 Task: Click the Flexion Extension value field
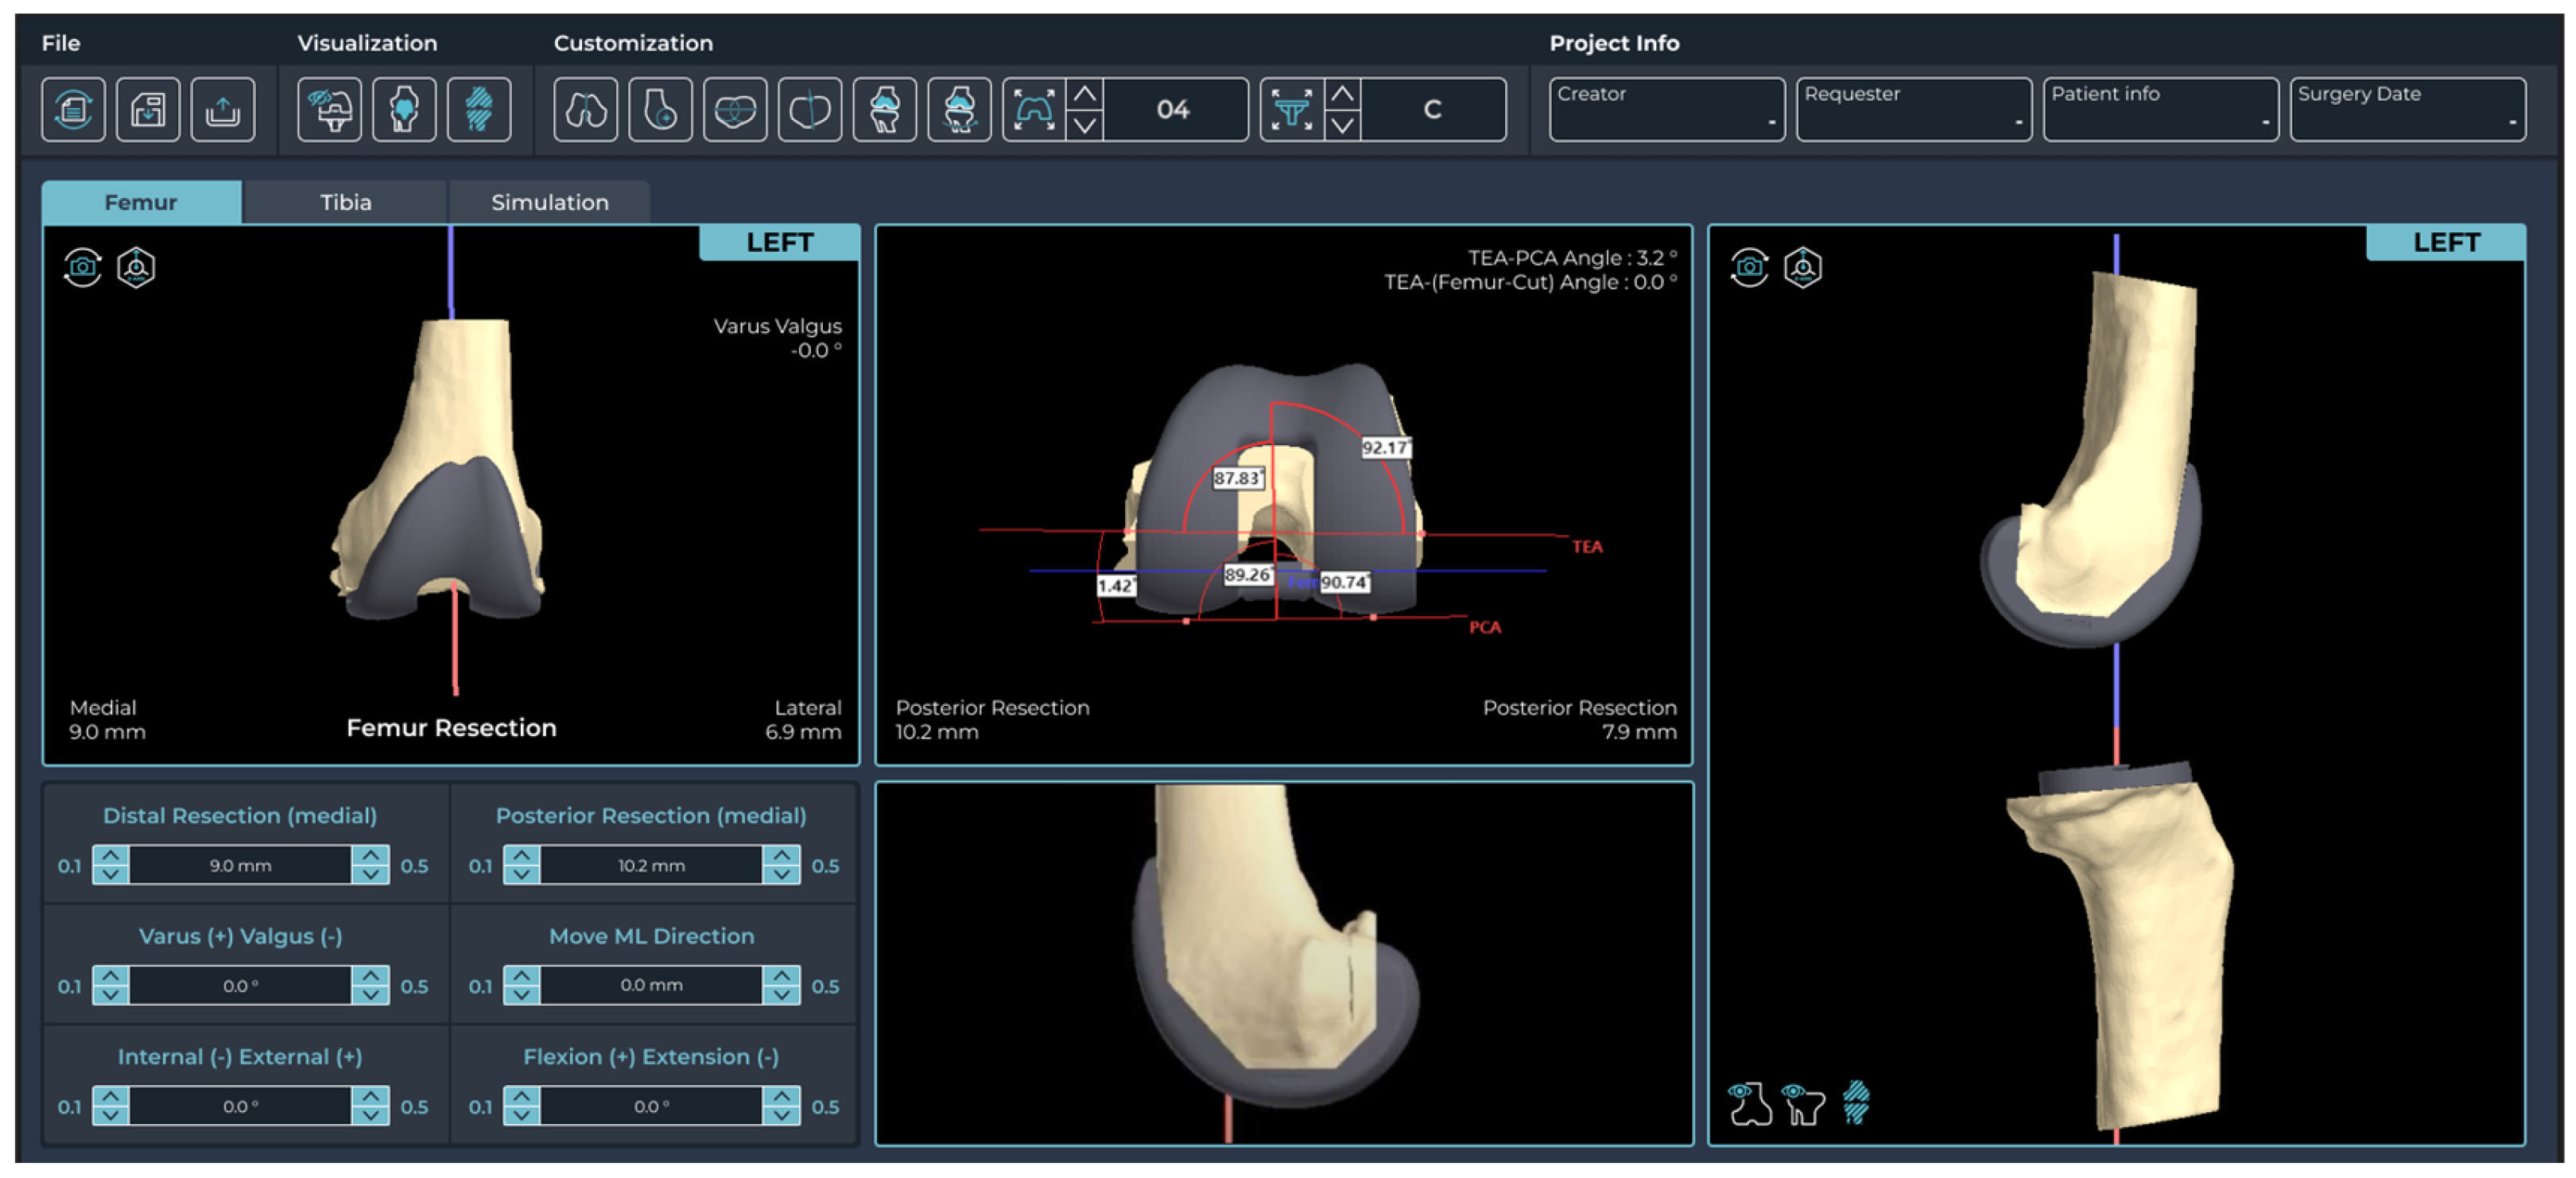pyautogui.click(x=651, y=1106)
